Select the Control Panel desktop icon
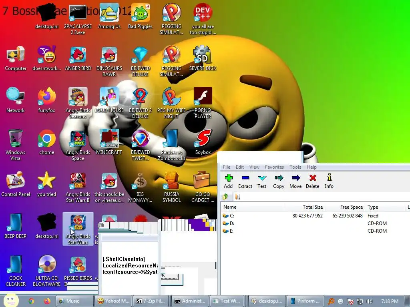 [16, 184]
